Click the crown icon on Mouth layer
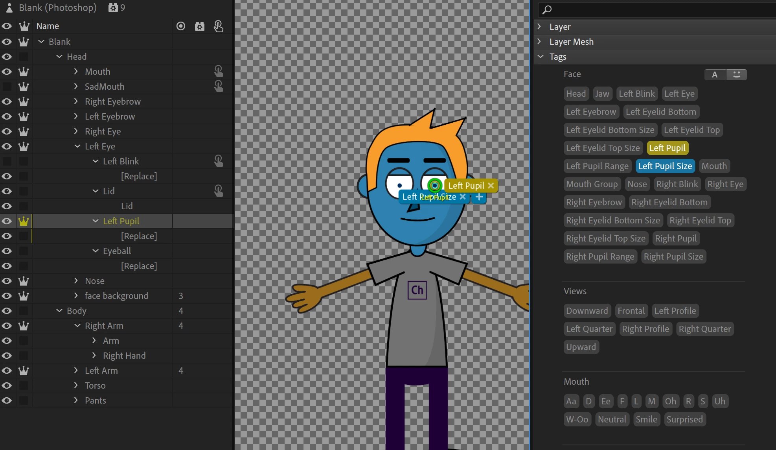The image size is (776, 450). [24, 72]
